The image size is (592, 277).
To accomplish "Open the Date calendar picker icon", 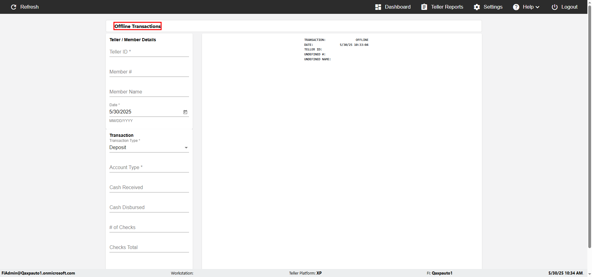I will click(185, 112).
